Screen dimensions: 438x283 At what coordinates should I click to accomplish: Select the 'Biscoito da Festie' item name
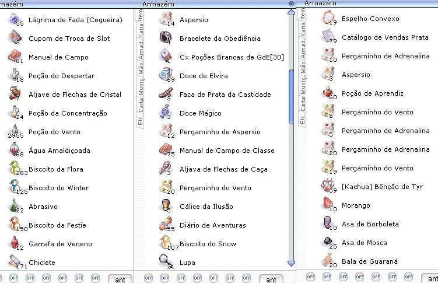[x=57, y=225]
